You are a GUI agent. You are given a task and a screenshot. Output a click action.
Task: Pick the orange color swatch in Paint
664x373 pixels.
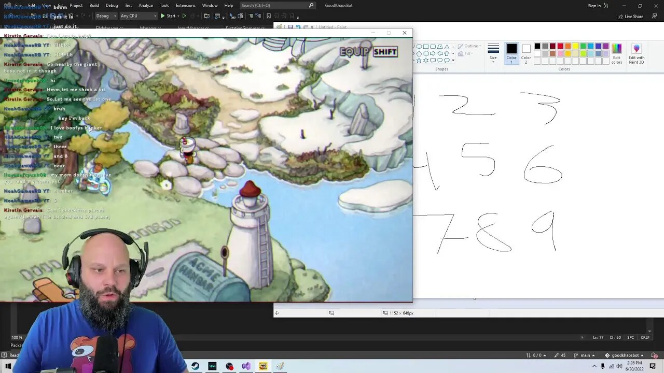[x=568, y=46]
